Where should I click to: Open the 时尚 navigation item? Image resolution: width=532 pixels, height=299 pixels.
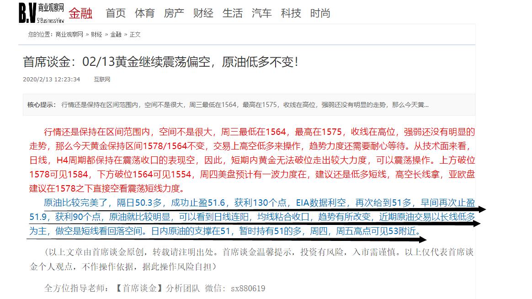tap(320, 13)
